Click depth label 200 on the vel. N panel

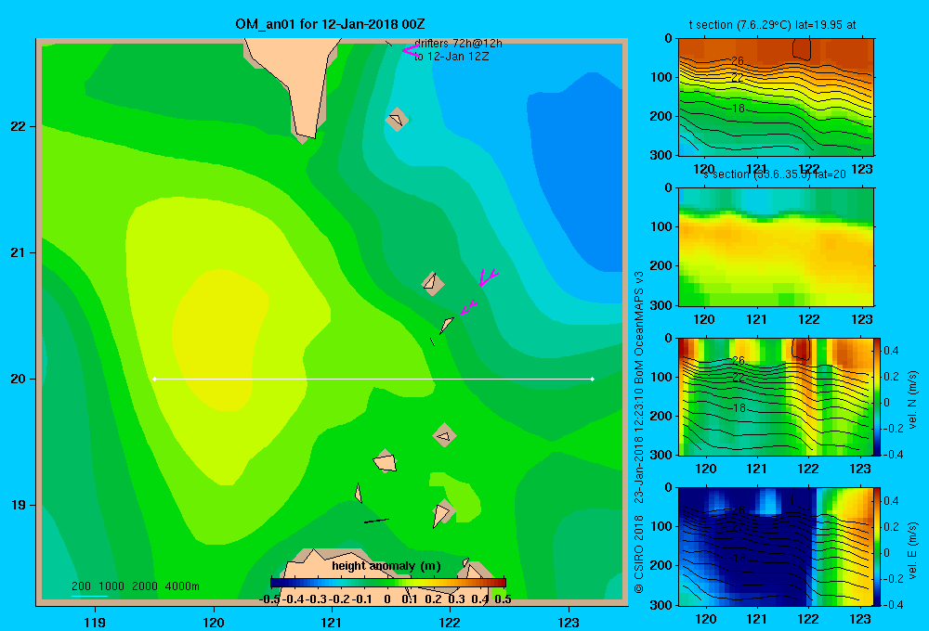tap(661, 416)
